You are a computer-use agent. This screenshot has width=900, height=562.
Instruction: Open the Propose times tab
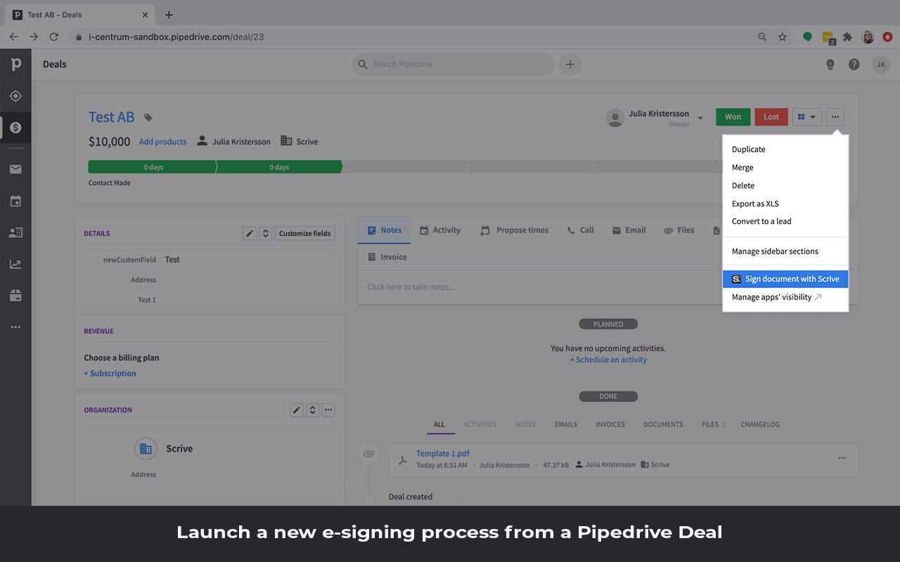514,230
